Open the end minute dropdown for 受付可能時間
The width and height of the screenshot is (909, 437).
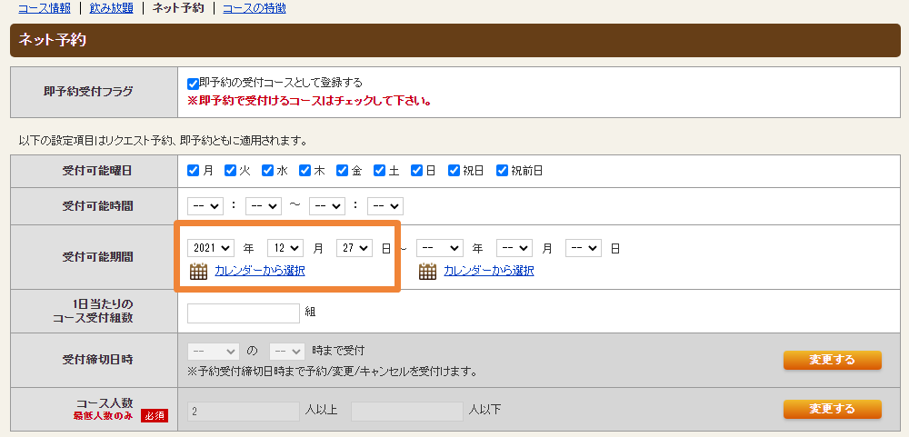pyautogui.click(x=385, y=205)
